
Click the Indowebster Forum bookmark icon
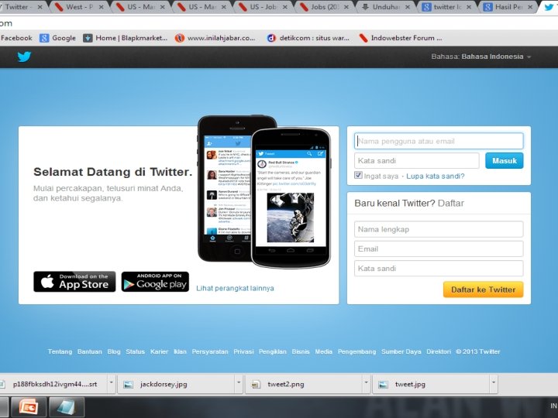pyautogui.click(x=363, y=38)
